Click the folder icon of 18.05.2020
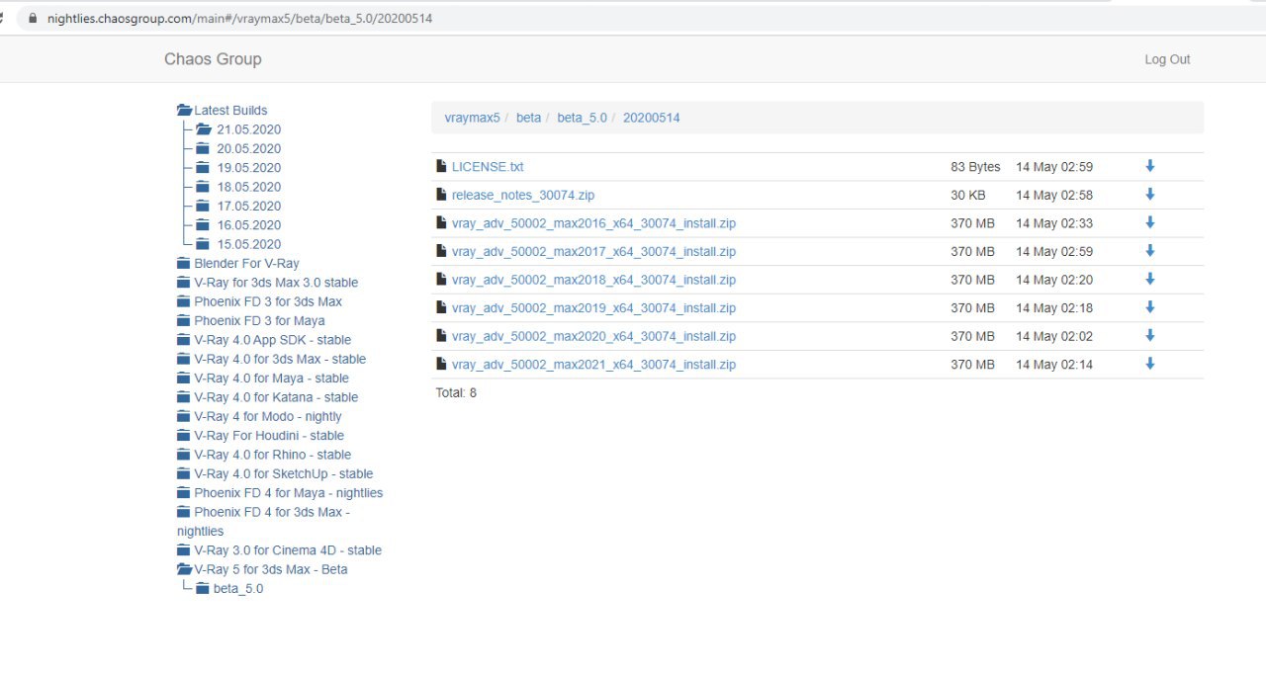Image resolution: width=1266 pixels, height=674 pixels. click(x=204, y=187)
